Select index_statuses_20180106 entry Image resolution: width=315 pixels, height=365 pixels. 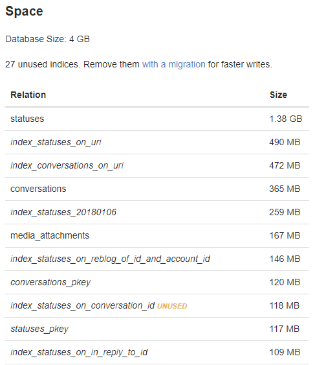click(x=157, y=212)
